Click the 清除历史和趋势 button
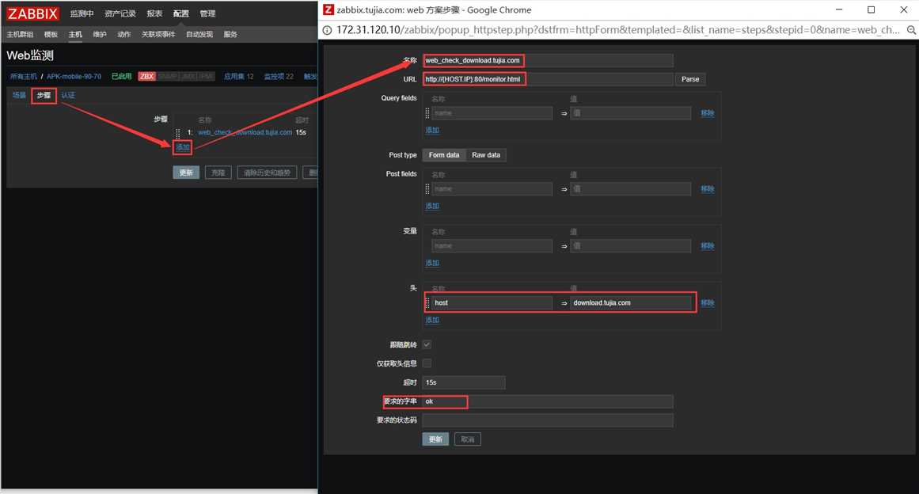Viewport: 919px width, 494px height. point(268,173)
